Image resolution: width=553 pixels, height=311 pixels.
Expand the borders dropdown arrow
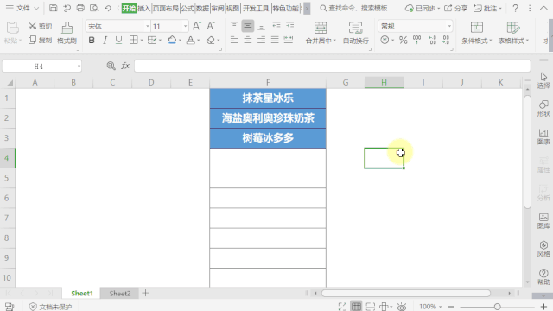click(142, 41)
